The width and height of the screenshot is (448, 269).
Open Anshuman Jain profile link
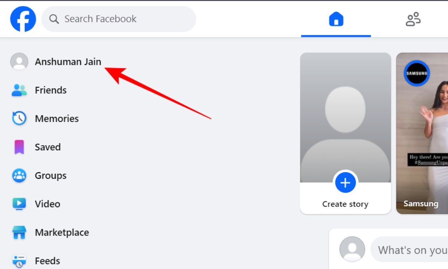tap(68, 62)
